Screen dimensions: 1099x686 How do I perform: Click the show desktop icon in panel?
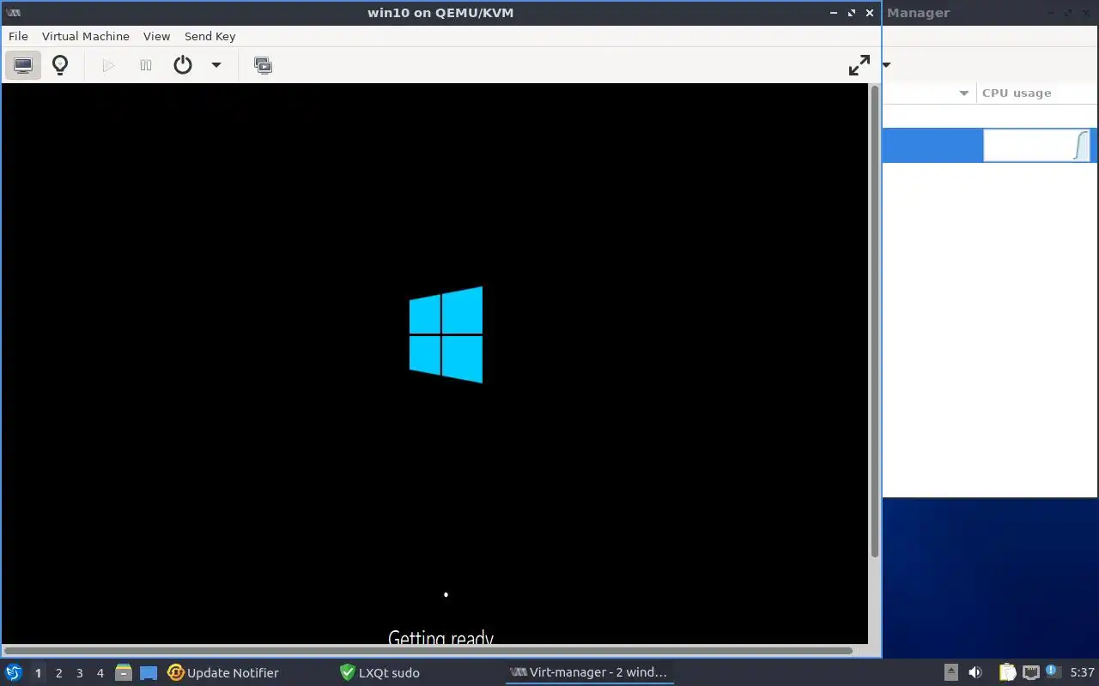click(x=149, y=672)
